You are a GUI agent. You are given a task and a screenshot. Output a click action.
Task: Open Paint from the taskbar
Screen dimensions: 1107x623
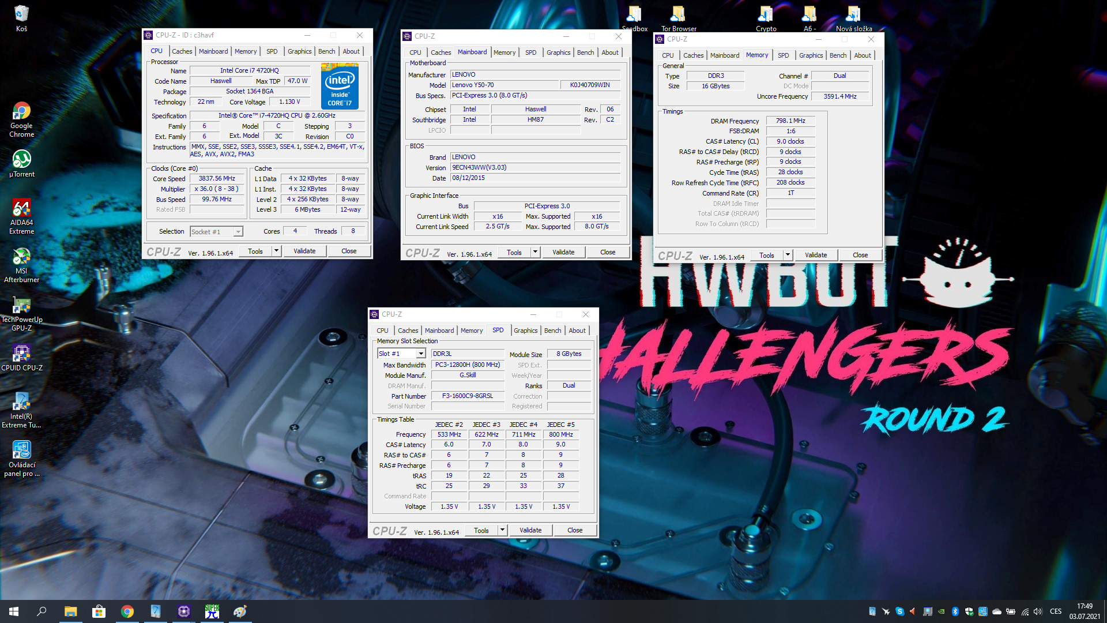pyautogui.click(x=240, y=611)
